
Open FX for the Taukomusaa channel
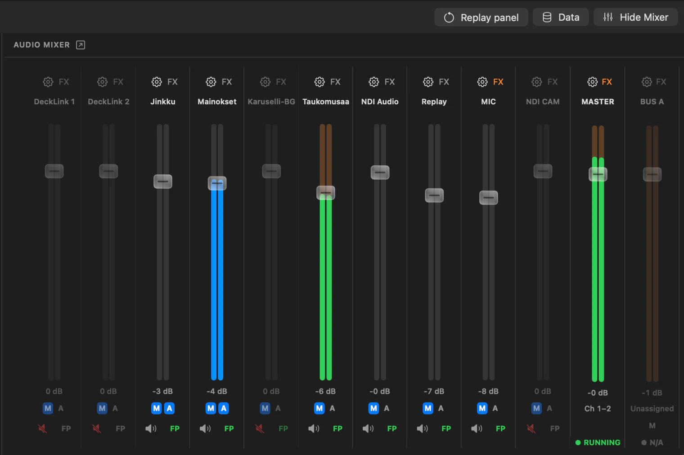[335, 82]
